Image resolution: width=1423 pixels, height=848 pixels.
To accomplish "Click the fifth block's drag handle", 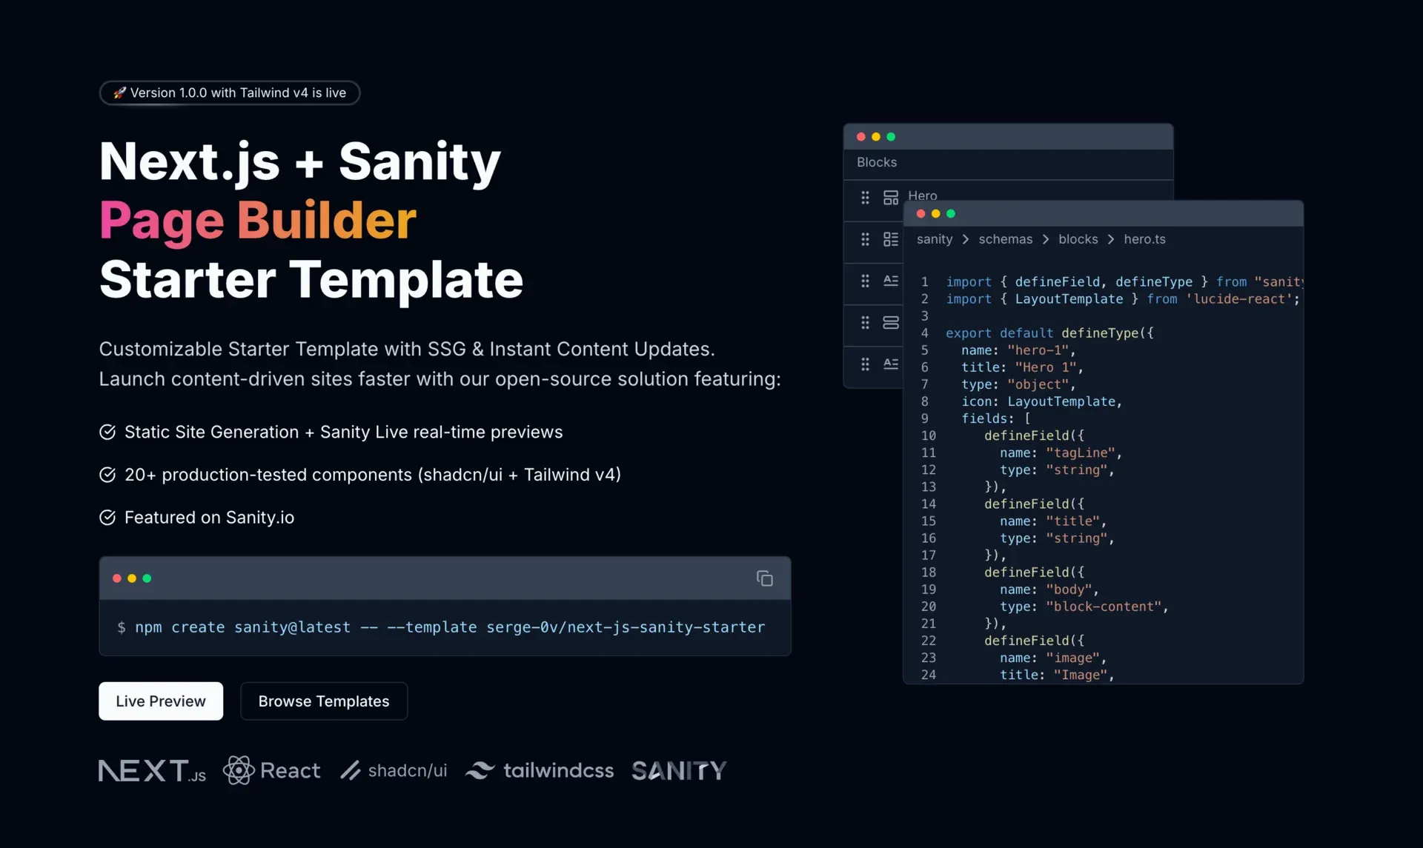I will (x=865, y=364).
